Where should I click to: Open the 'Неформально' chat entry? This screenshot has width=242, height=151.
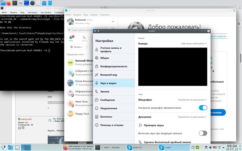tap(80, 93)
